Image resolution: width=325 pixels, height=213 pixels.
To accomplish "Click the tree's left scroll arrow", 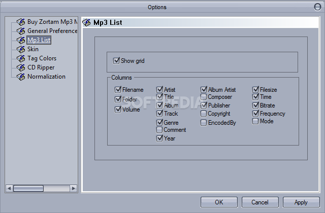I will point(9,188).
